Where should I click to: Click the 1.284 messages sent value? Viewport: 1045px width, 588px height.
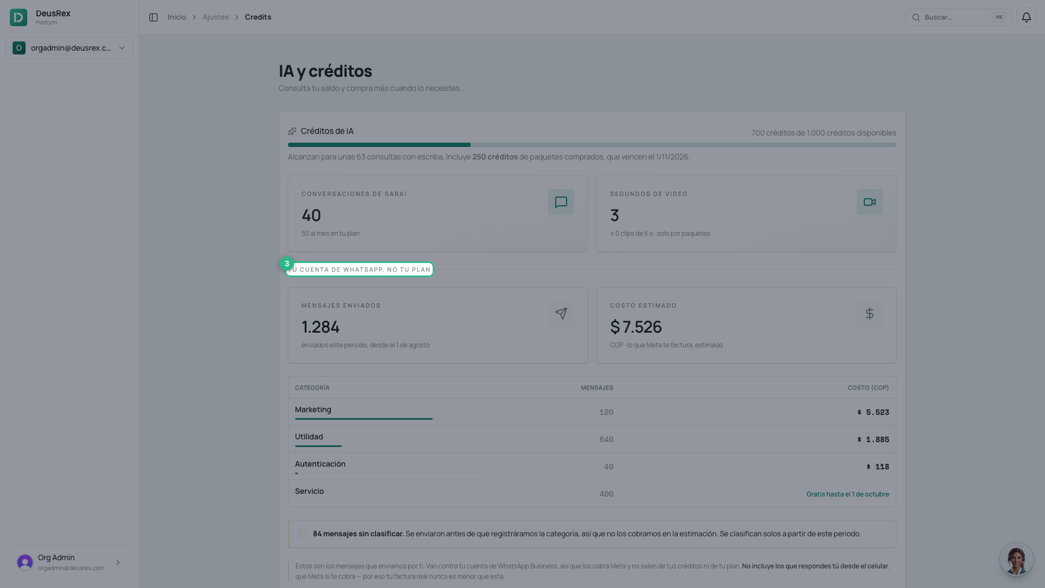pos(321,327)
